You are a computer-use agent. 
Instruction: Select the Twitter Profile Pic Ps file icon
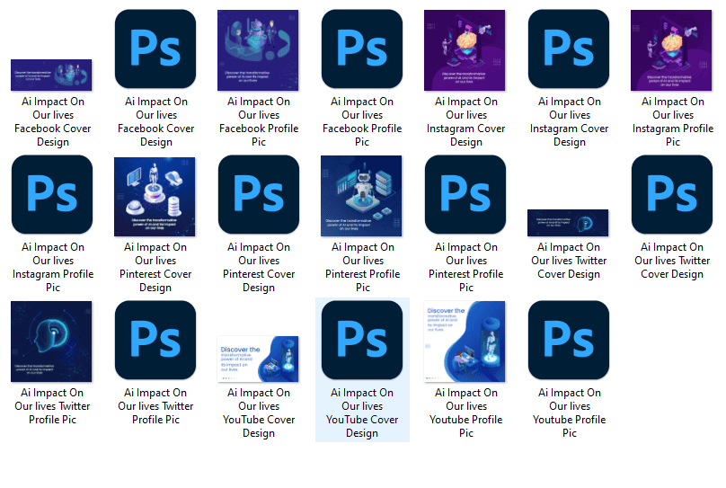[155, 341]
